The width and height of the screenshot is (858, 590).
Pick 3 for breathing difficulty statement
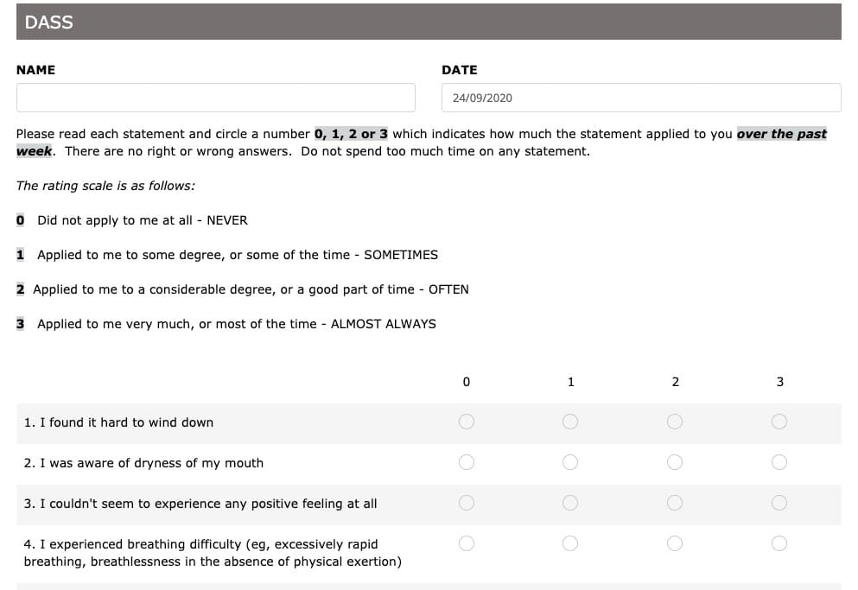pyautogui.click(x=779, y=543)
